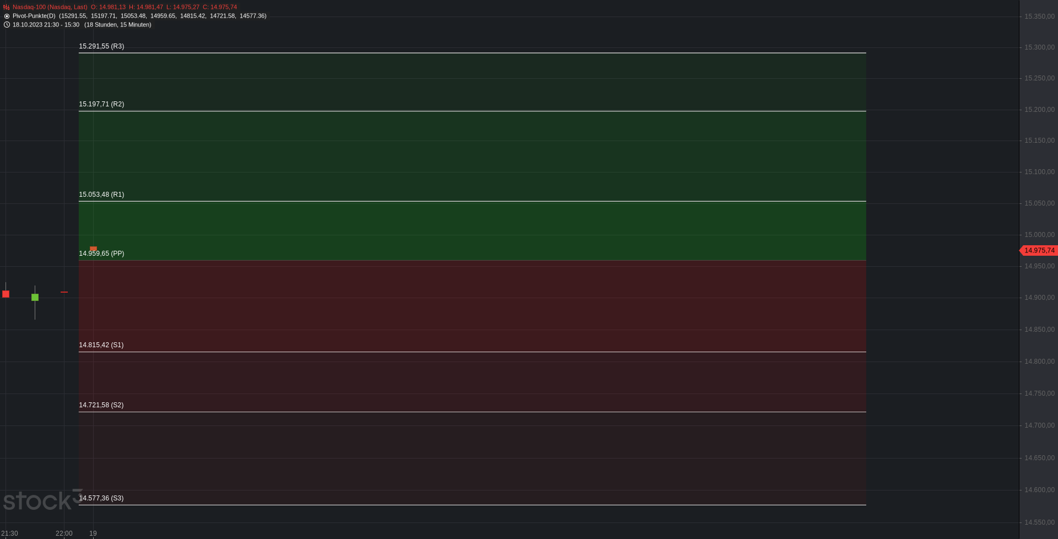Open the Pivot-Punkte(D) indicator settings label
The width and height of the screenshot is (1058, 539).
tap(34, 16)
